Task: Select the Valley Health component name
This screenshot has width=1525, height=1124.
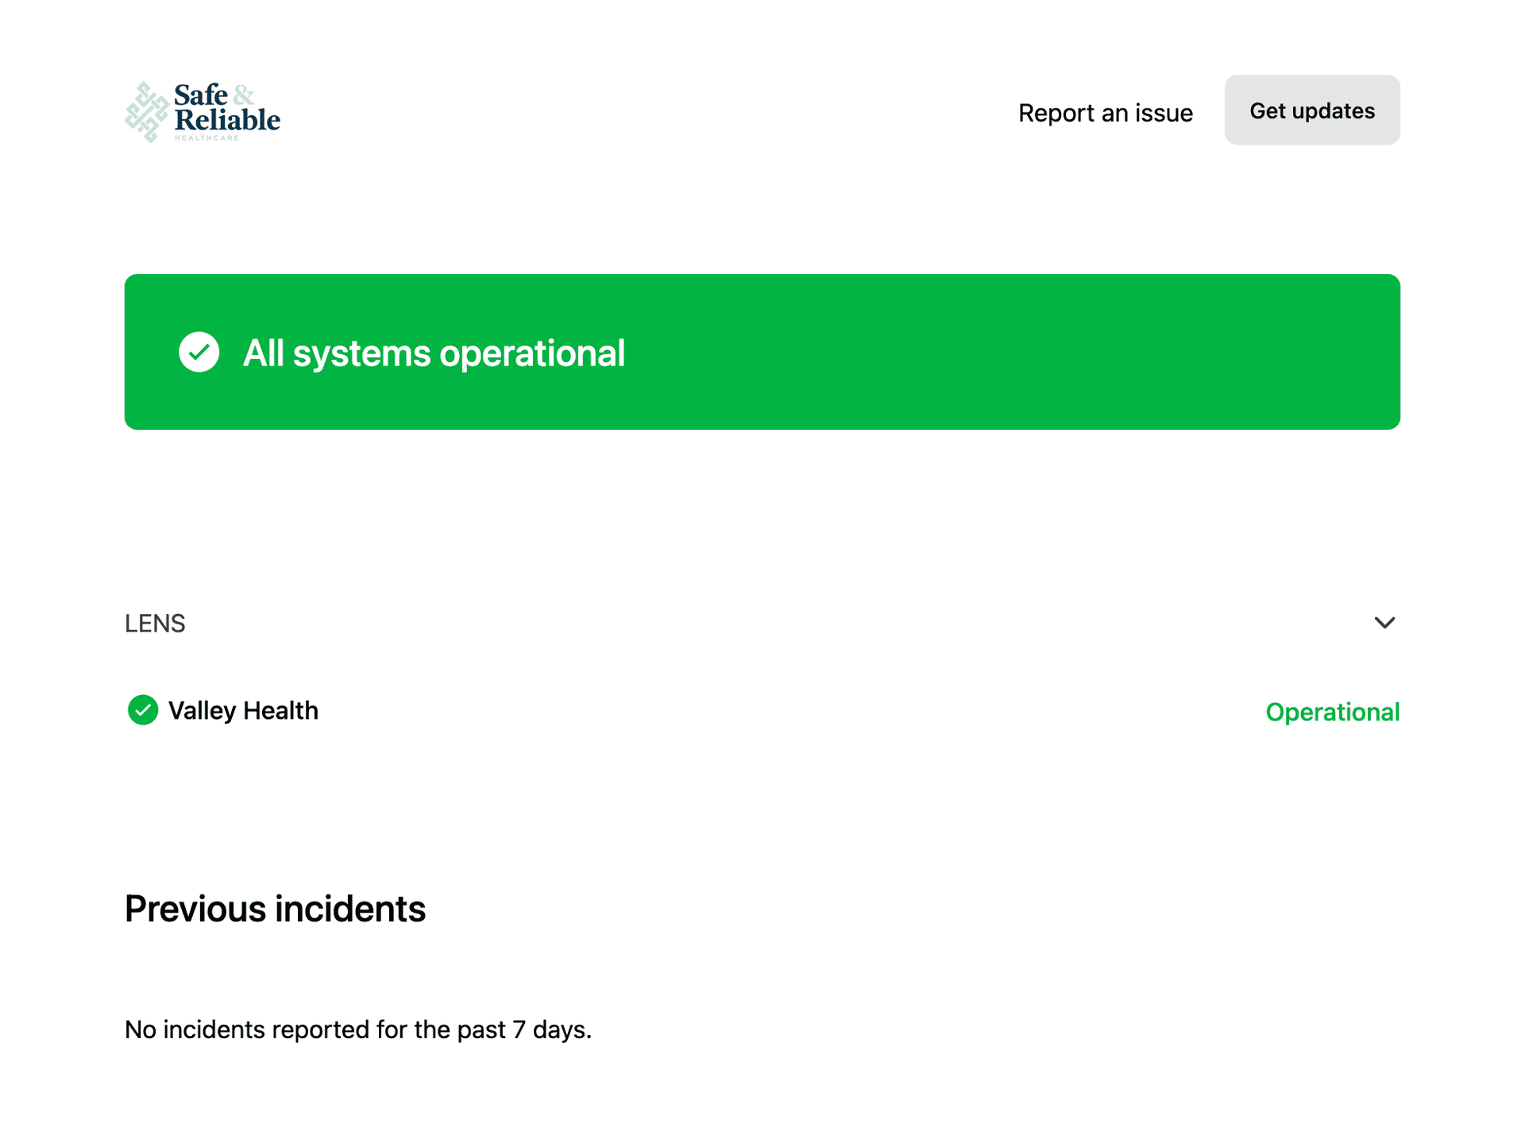Action: click(x=243, y=710)
